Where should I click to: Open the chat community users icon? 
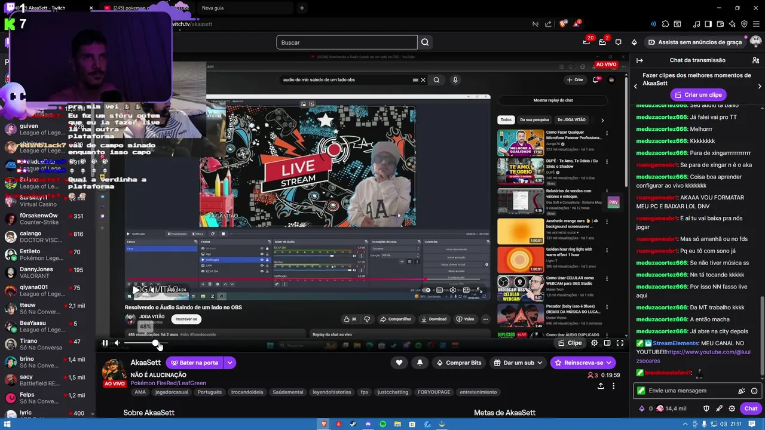click(755, 60)
